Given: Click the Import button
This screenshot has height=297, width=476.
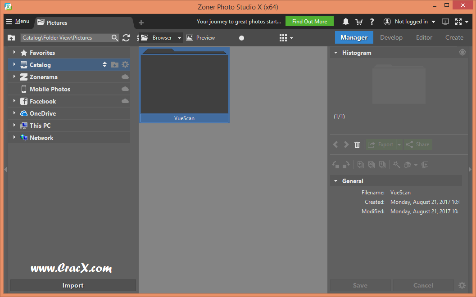Looking at the screenshot, I should (73, 285).
